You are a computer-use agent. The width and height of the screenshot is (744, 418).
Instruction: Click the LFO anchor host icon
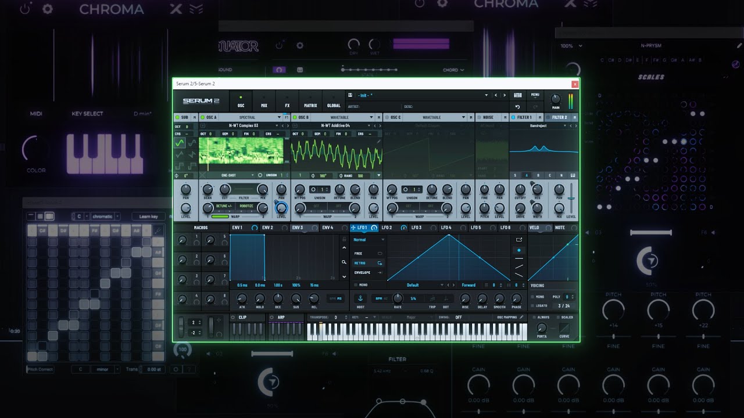click(360, 298)
